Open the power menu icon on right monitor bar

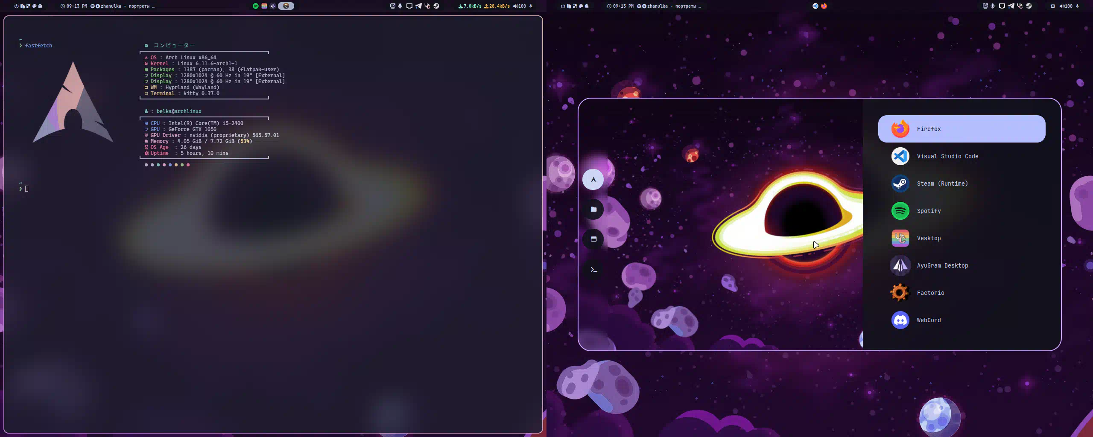[x=563, y=6]
